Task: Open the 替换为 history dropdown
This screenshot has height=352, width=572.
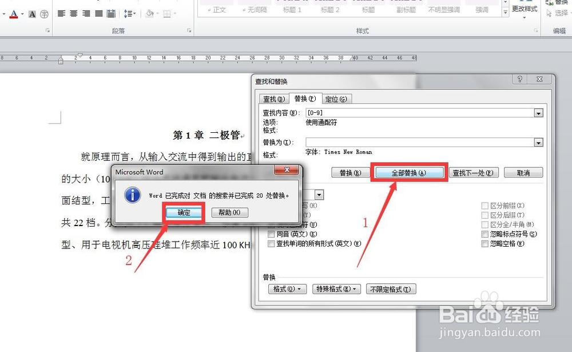Action: point(539,143)
